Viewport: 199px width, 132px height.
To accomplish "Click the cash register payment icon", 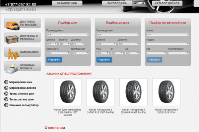I will coord(12,69).
